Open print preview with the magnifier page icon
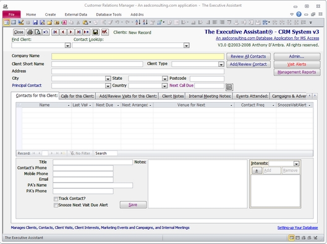Viewport: 327px width, 244px height. coord(38,32)
